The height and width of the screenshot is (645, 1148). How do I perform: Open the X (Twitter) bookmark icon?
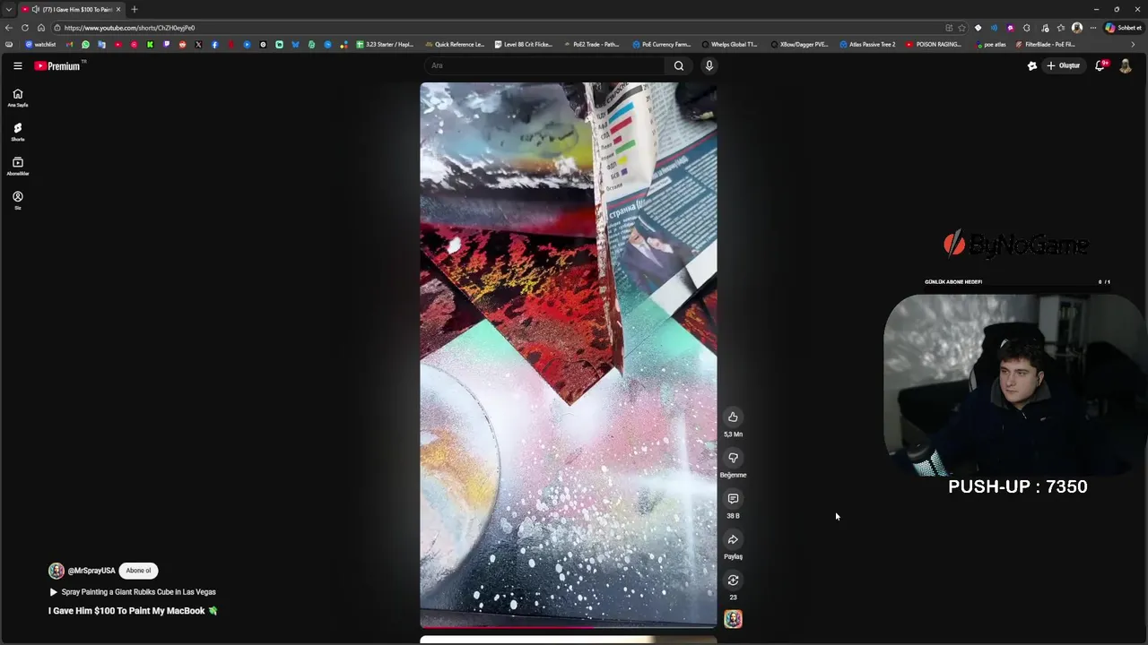[x=198, y=44]
